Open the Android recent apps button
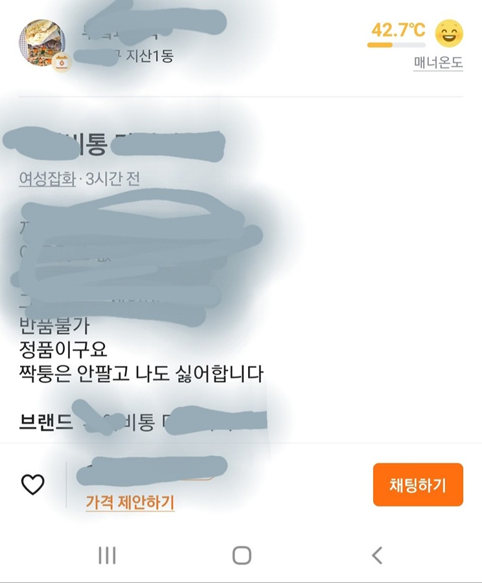The height and width of the screenshot is (583, 482). [x=107, y=556]
